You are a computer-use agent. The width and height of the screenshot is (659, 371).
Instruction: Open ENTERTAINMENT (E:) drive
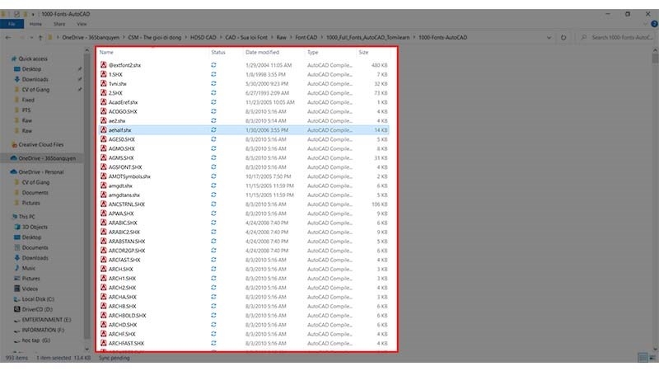pyautogui.click(x=46, y=320)
